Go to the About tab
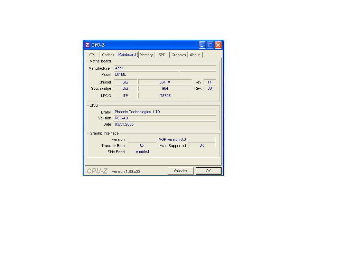The width and height of the screenshot is (354, 265). coord(195,55)
